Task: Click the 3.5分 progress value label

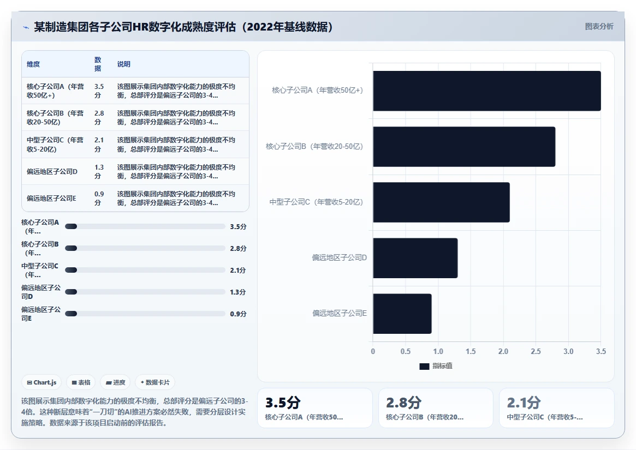Action: (238, 226)
